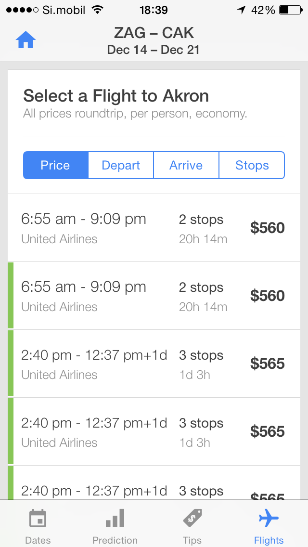Select the green-marked $560 2 stops flight
This screenshot has width=308, height=547.
[x=154, y=296]
